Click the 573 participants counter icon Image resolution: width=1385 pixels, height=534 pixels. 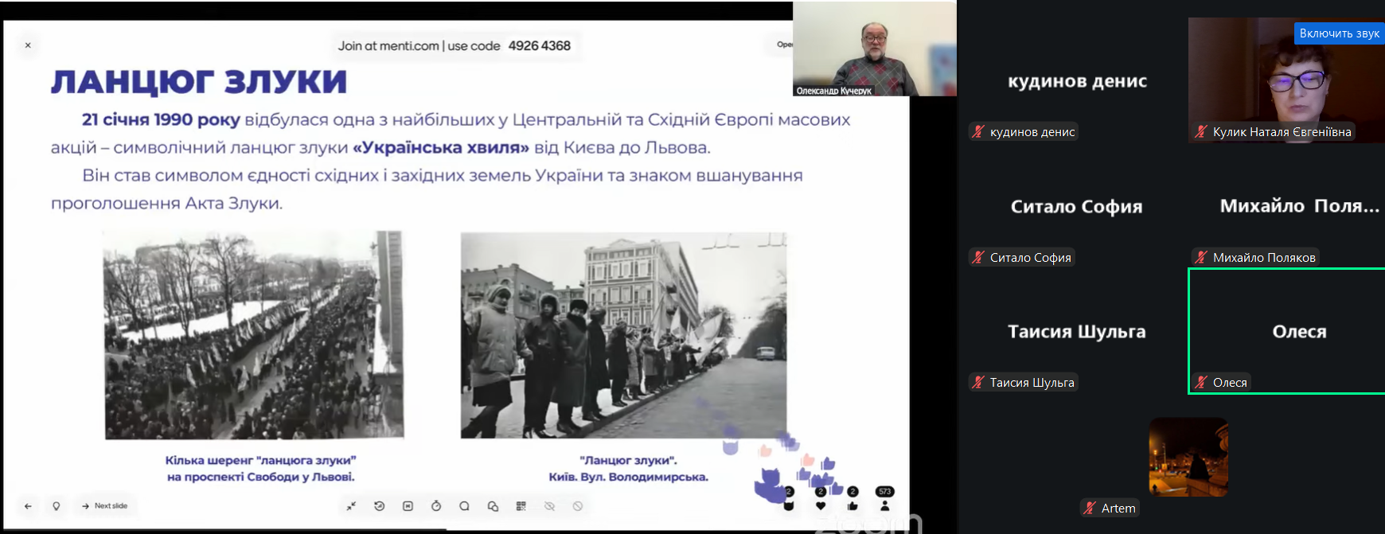click(884, 500)
